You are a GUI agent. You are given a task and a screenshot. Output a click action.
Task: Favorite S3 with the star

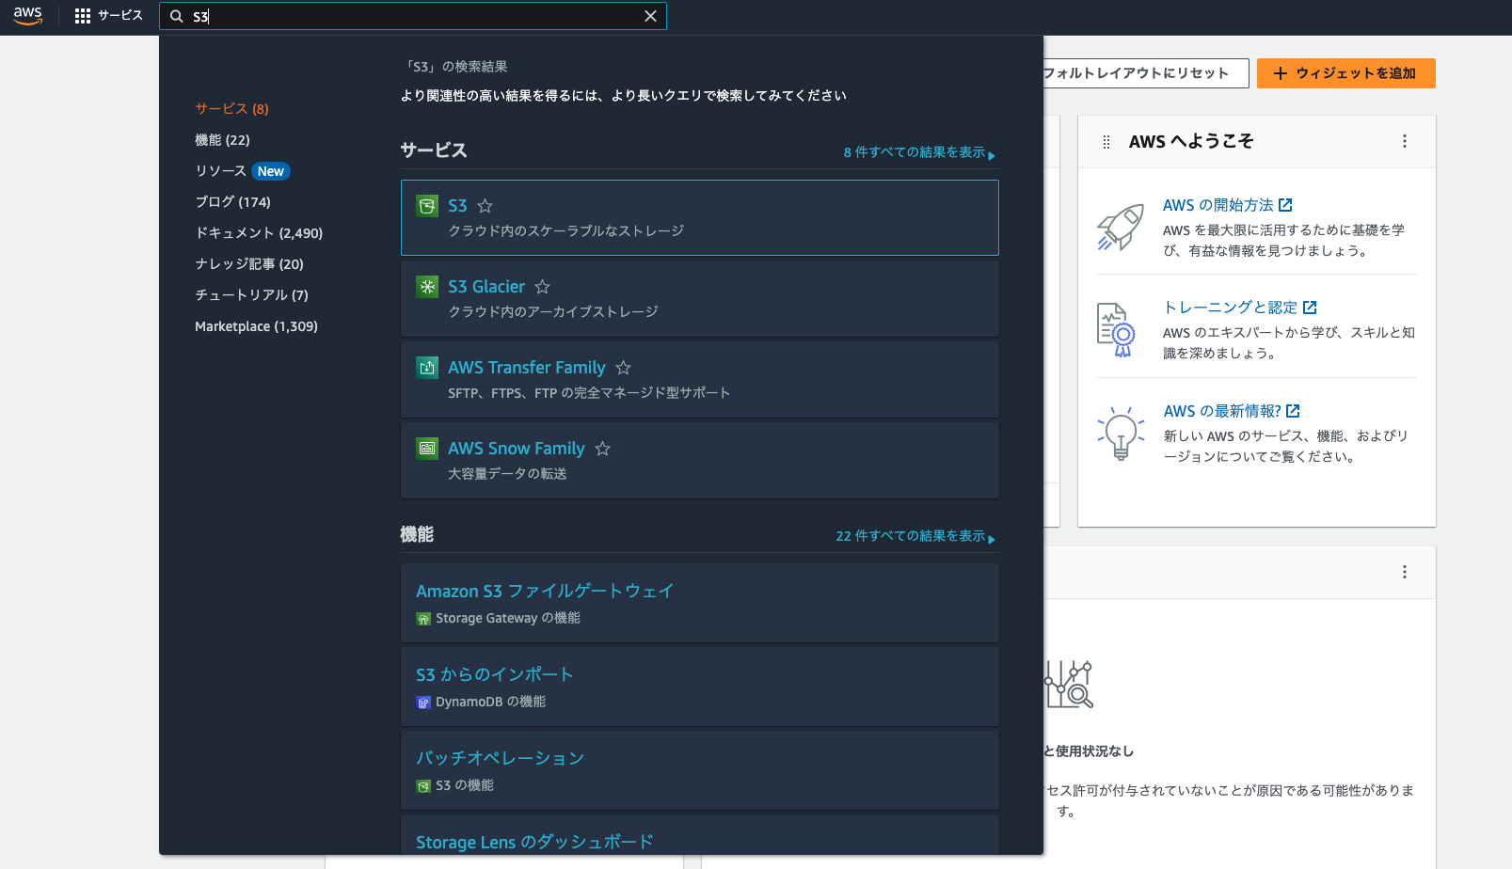point(485,206)
